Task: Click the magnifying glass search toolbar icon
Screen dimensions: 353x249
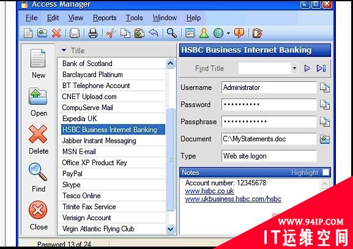Action: (172, 33)
